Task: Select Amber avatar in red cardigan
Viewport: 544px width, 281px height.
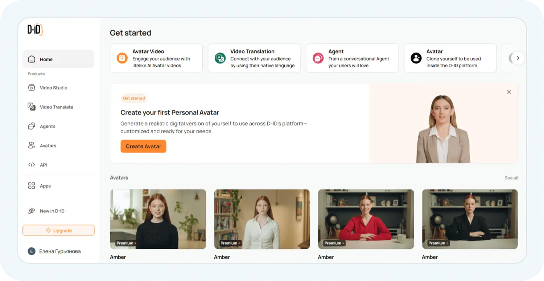Action: (366, 219)
